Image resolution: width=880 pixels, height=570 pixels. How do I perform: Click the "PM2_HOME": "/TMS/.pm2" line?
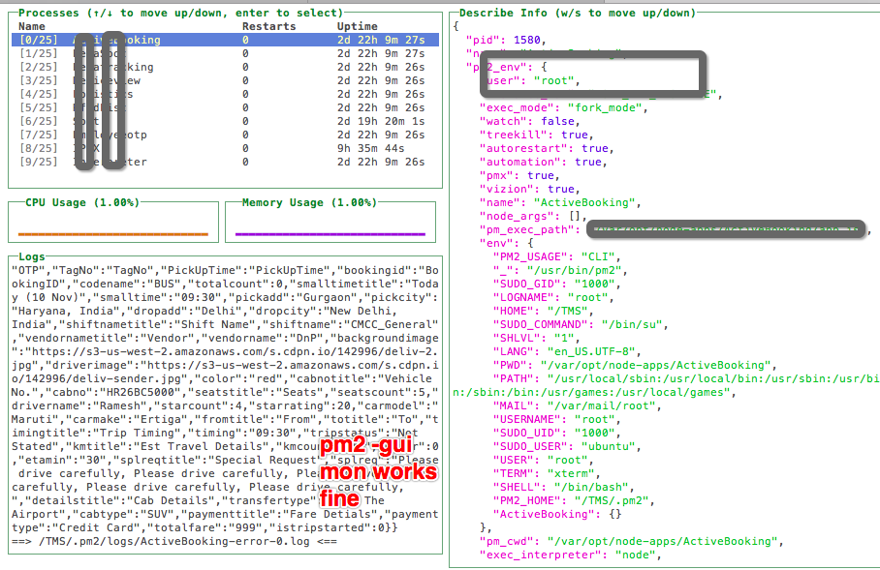[x=574, y=500]
